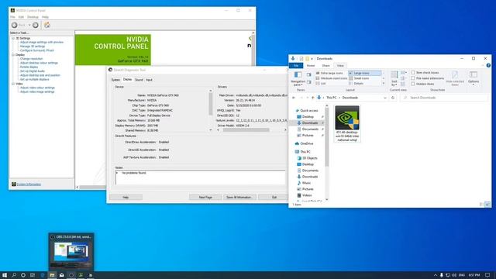
Task: Open the System Information link
Action: [29, 184]
